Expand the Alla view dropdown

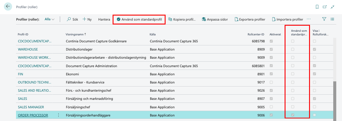click(x=50, y=19)
